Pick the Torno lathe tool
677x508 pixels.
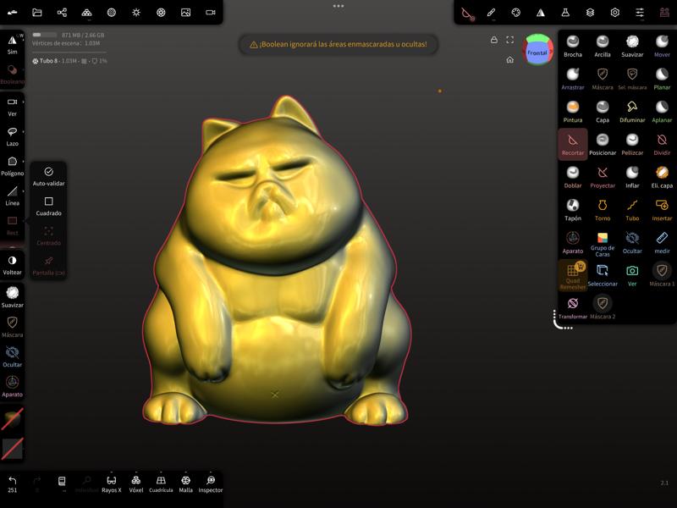point(603,210)
